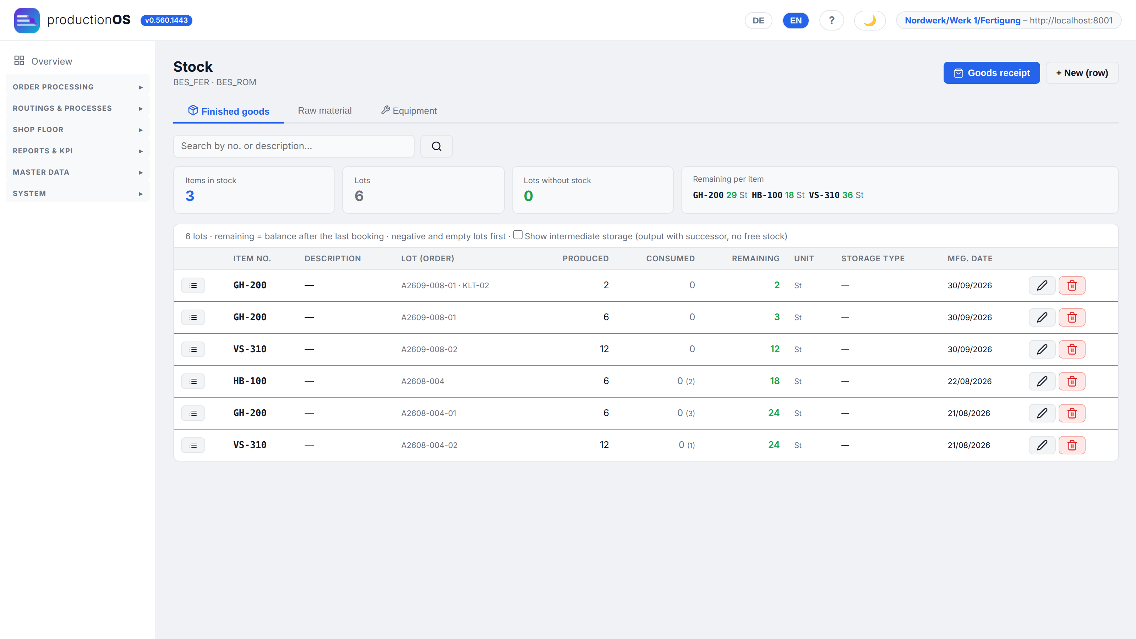This screenshot has width=1136, height=639.
Task: Delete lot A2608-004-02 with trash icon
Action: tap(1072, 445)
